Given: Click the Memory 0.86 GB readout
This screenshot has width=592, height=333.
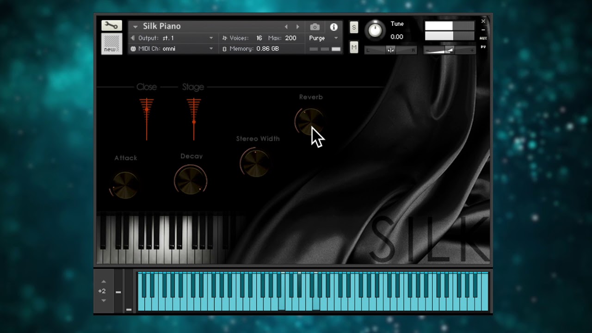Looking at the screenshot, I should coord(267,49).
